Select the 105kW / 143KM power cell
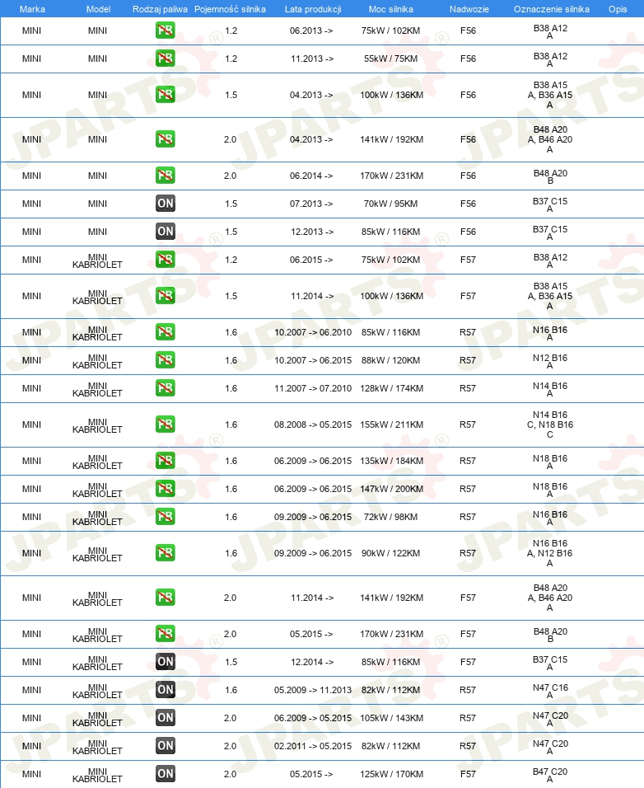 (x=391, y=718)
